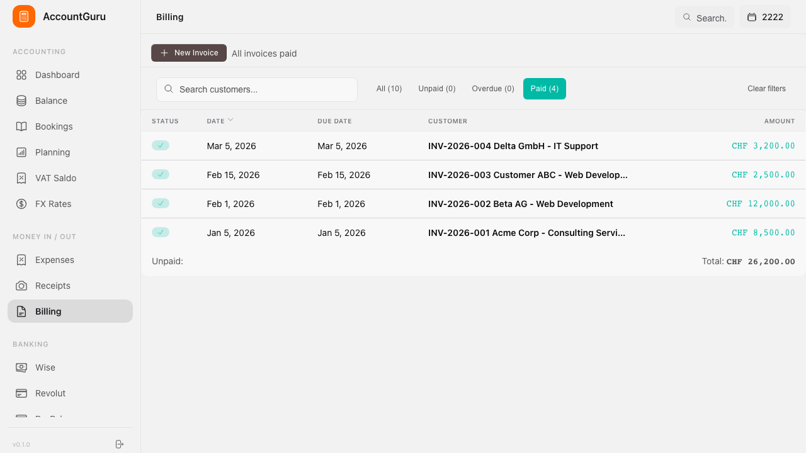Screen dimensions: 806x453
Task: Open invoice INV-2026-001 Acme Corp
Action: 526,233
